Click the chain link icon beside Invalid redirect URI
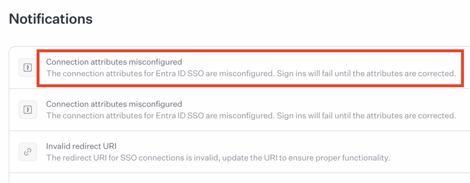This screenshot has width=470, height=183. tap(28, 152)
